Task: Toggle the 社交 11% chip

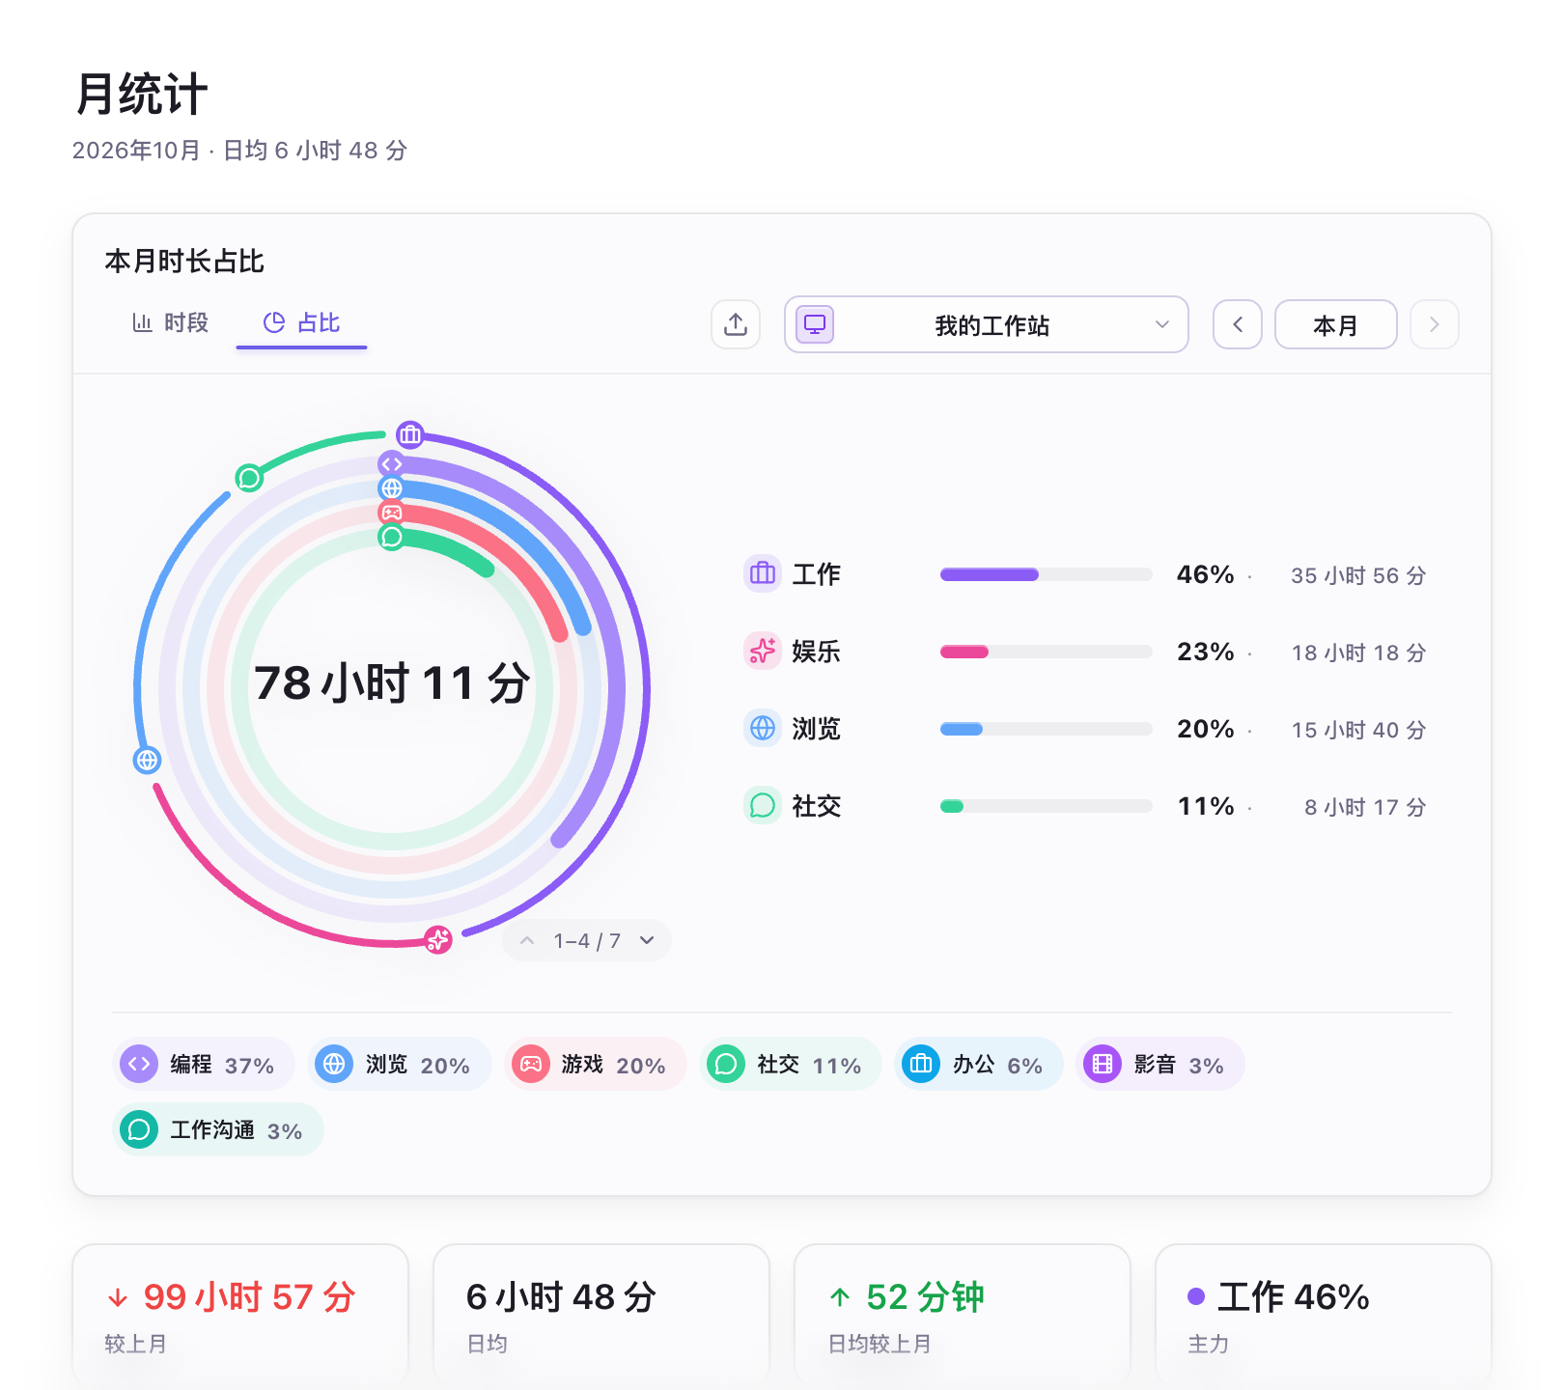Action: coord(790,1064)
